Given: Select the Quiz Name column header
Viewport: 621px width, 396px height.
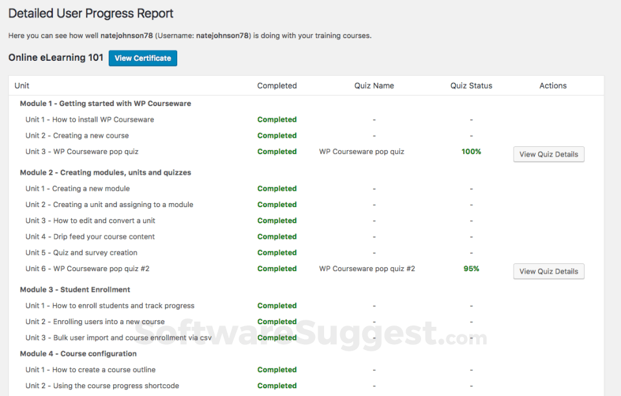Looking at the screenshot, I should tap(374, 85).
